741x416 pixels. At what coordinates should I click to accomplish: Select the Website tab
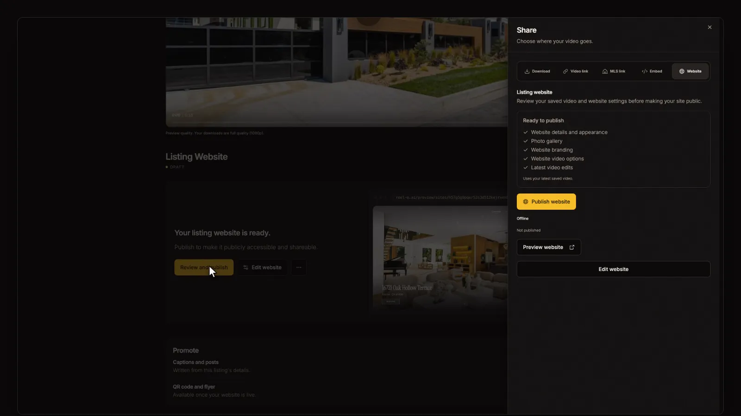[690, 71]
